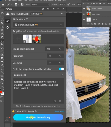
Task: Open the Banana Retouch function dropdown
Action: pyautogui.click(x=38, y=25)
